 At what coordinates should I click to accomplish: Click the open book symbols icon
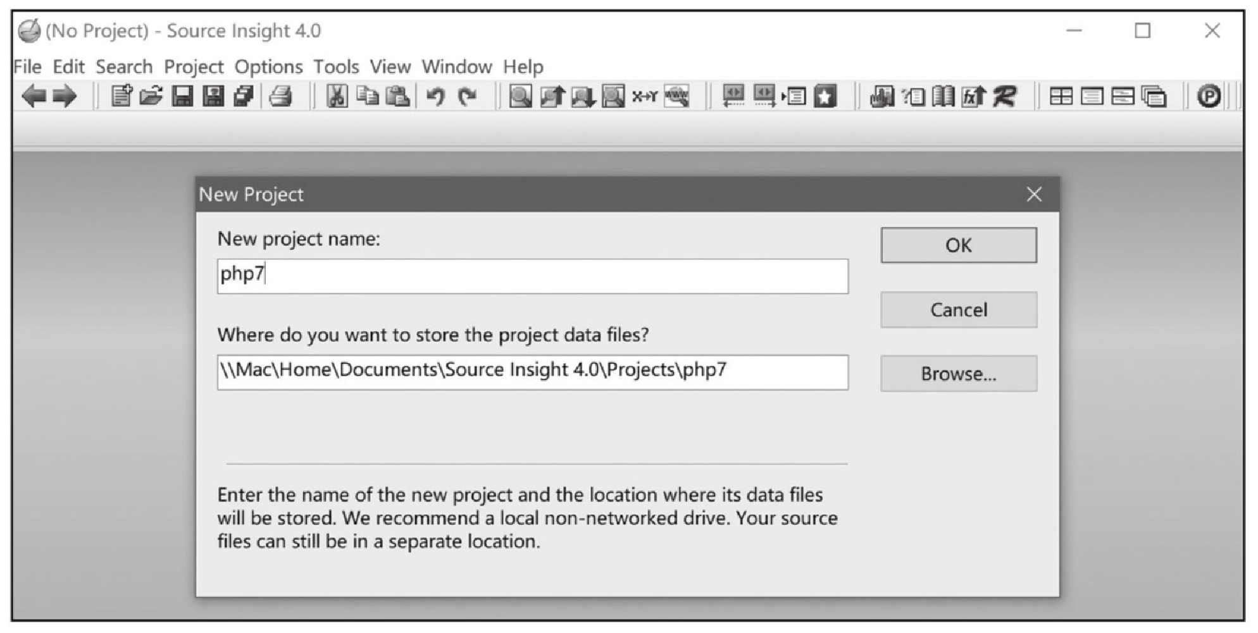click(x=943, y=96)
